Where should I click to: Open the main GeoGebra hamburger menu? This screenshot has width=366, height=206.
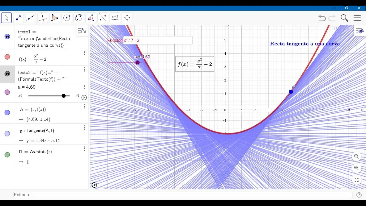tap(357, 18)
